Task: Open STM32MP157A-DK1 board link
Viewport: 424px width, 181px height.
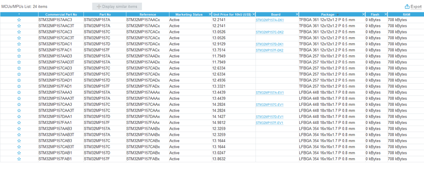Action: click(x=270, y=20)
